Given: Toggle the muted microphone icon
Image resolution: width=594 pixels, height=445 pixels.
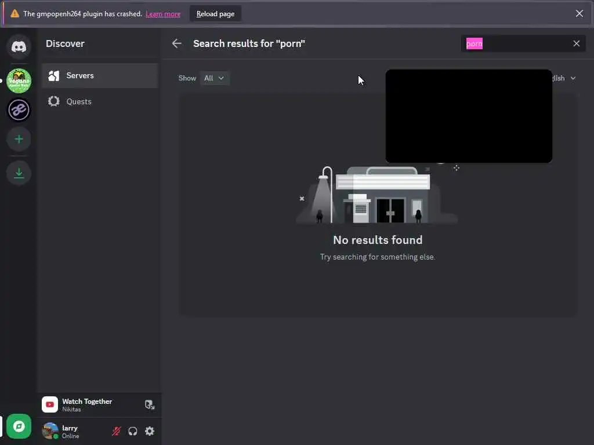Looking at the screenshot, I should click(116, 431).
